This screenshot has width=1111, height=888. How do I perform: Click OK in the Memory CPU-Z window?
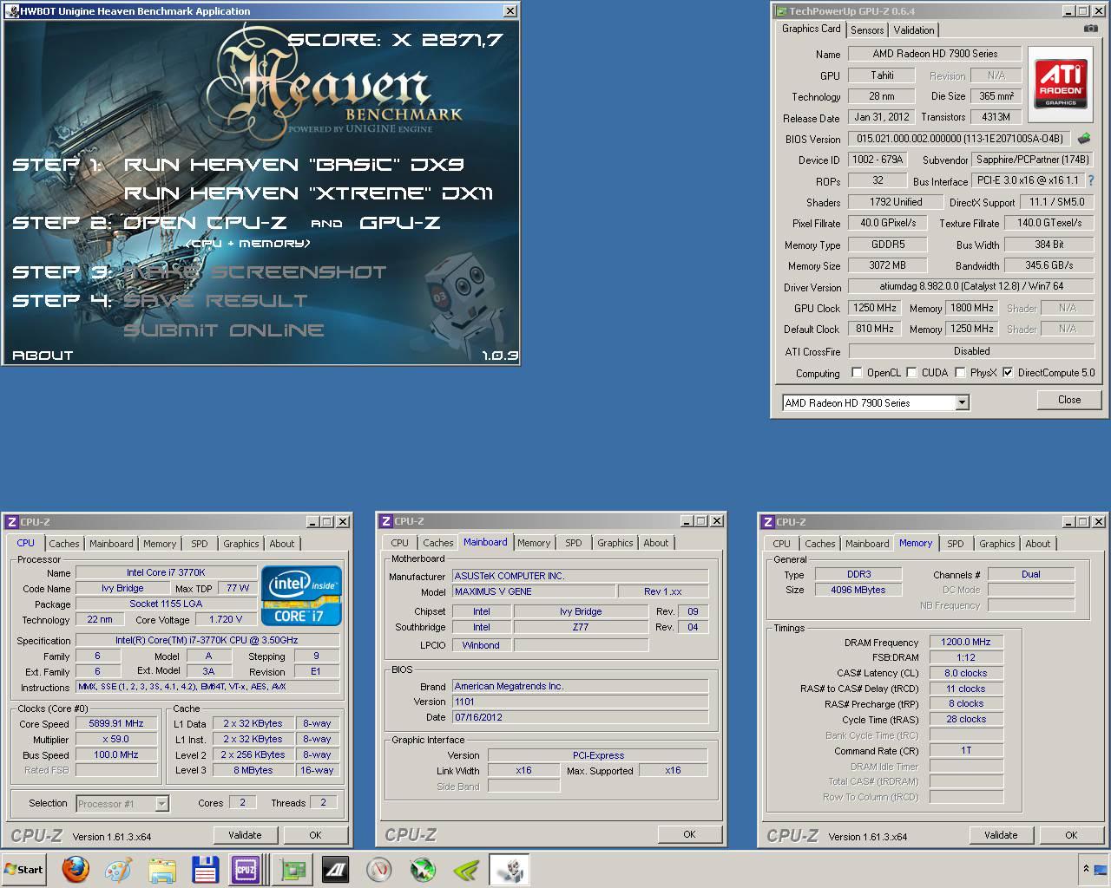(x=1071, y=835)
